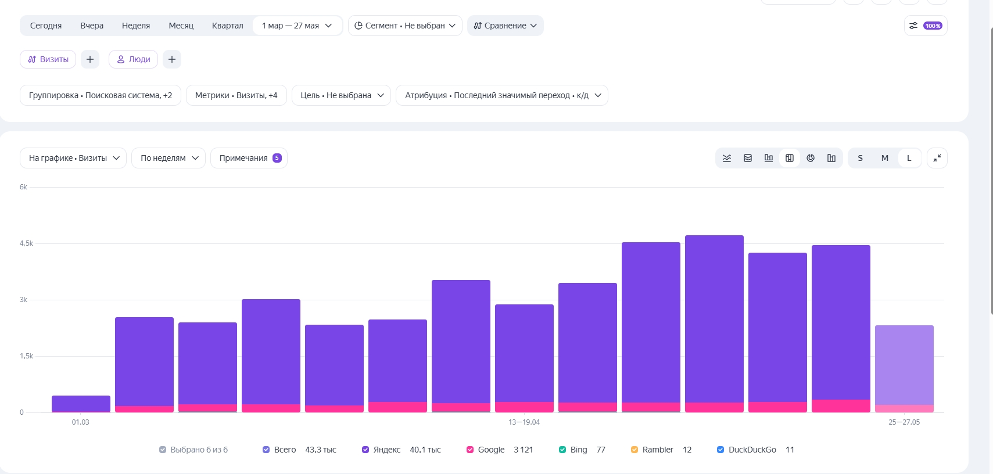The width and height of the screenshot is (993, 474).
Task: Add a metric next to Визиты
Action: [x=90, y=59]
